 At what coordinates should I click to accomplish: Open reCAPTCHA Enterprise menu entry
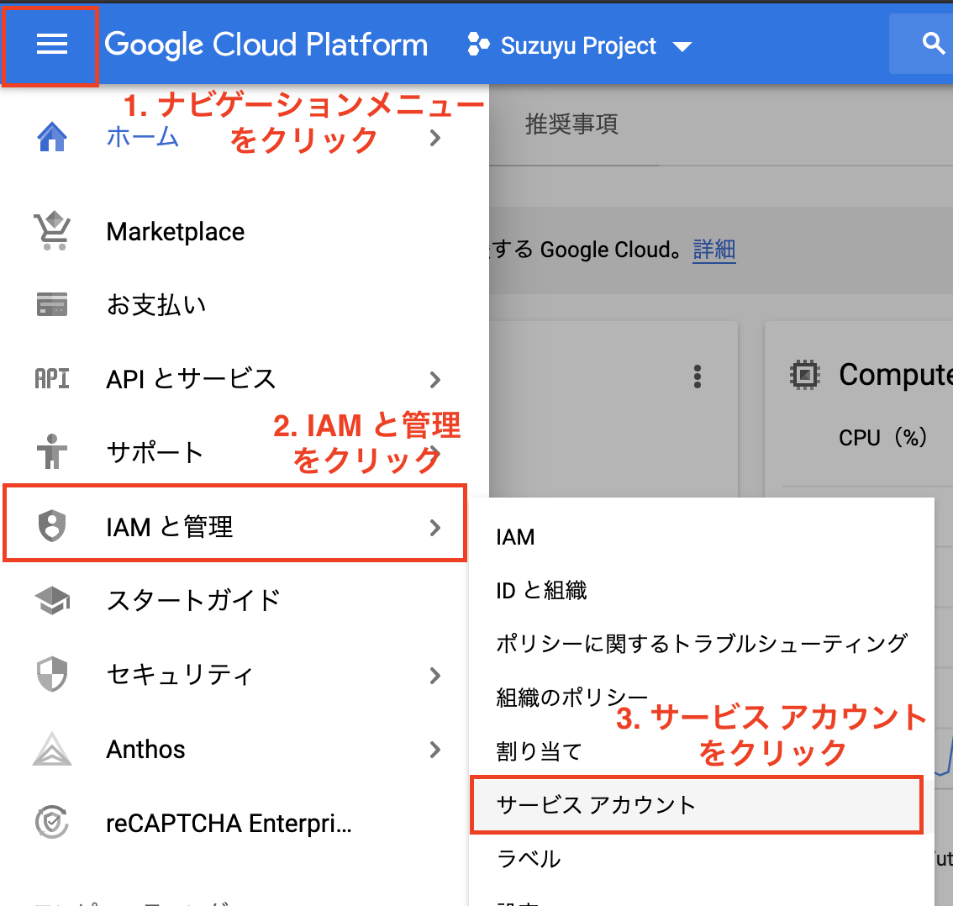pos(229,824)
